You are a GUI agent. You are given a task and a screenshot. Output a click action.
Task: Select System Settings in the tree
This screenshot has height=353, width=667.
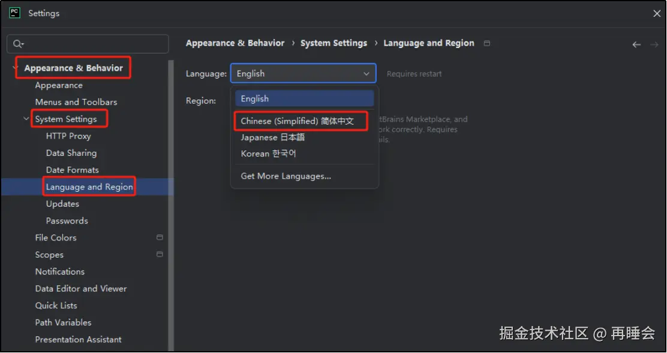66,119
